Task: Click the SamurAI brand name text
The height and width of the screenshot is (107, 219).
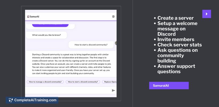Action: [34, 17]
